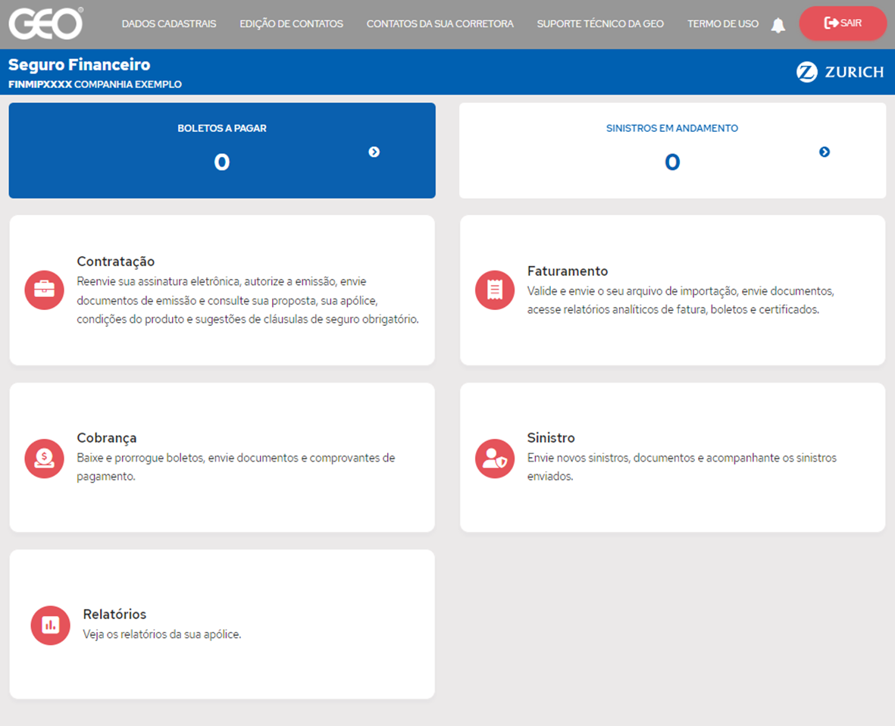Click the Sinistros em Andamento count zero
895x726 pixels.
[672, 163]
